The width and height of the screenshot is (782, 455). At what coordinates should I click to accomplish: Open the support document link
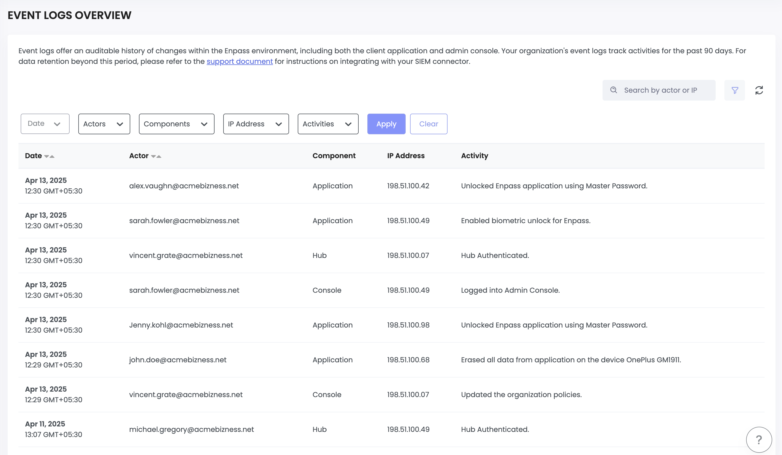(240, 61)
